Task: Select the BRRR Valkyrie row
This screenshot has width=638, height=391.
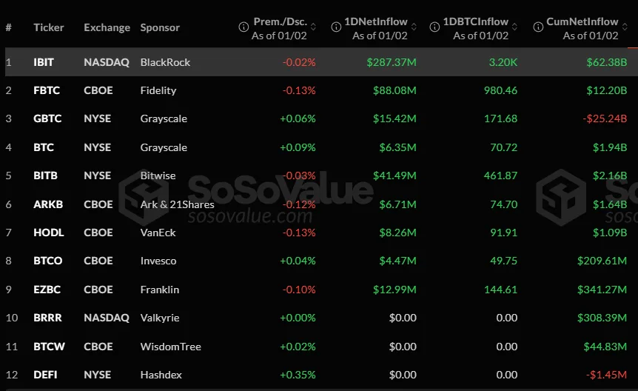Action: coord(321,318)
